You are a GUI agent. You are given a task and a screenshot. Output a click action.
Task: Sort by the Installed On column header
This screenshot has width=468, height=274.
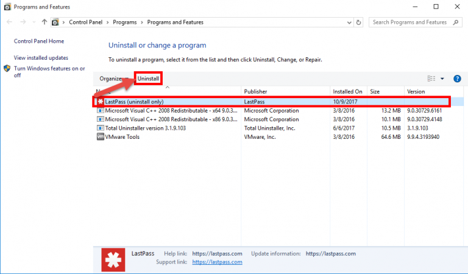pyautogui.click(x=349, y=91)
